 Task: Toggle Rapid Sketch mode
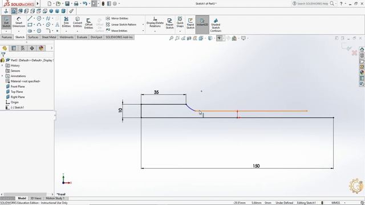190,23
